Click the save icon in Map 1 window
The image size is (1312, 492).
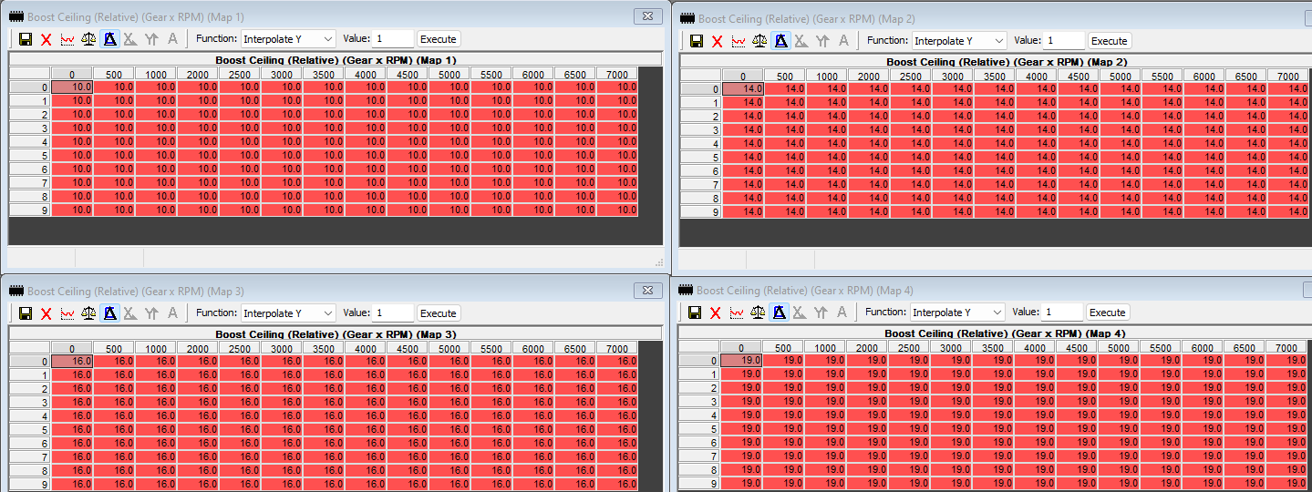[25, 39]
